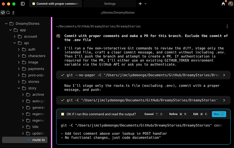Expand the print-order folder

(x=19, y=75)
